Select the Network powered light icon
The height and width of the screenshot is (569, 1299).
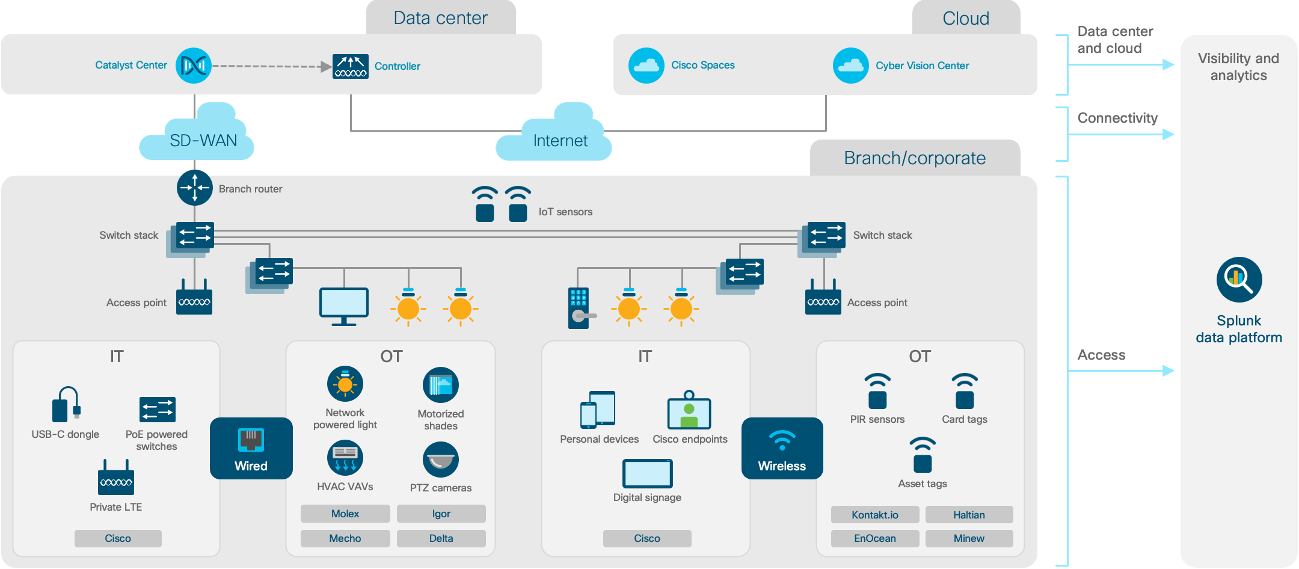click(345, 384)
